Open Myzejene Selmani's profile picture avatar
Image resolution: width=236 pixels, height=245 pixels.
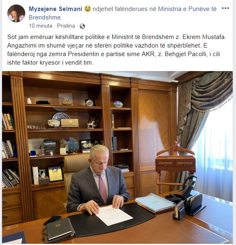16,13
